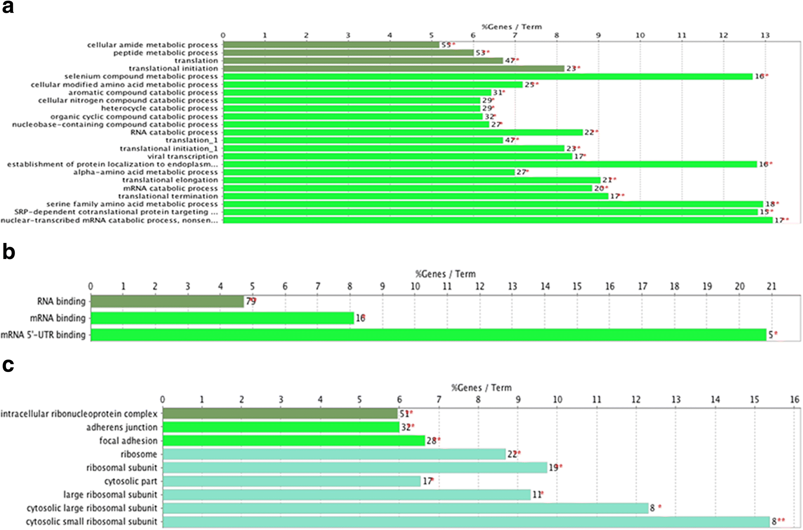
Task: Select the 'adherens junction' label
Action: [x=122, y=427]
